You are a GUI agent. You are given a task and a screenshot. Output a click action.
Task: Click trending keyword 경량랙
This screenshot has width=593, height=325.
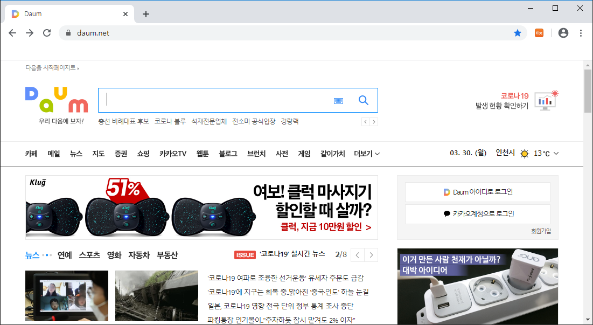(x=290, y=121)
